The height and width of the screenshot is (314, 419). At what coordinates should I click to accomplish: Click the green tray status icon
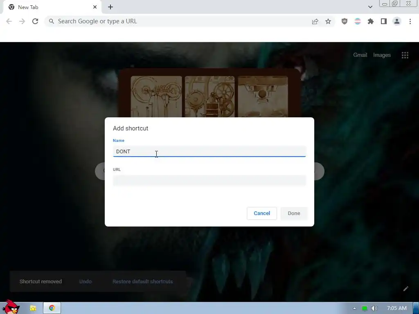[x=364, y=308]
